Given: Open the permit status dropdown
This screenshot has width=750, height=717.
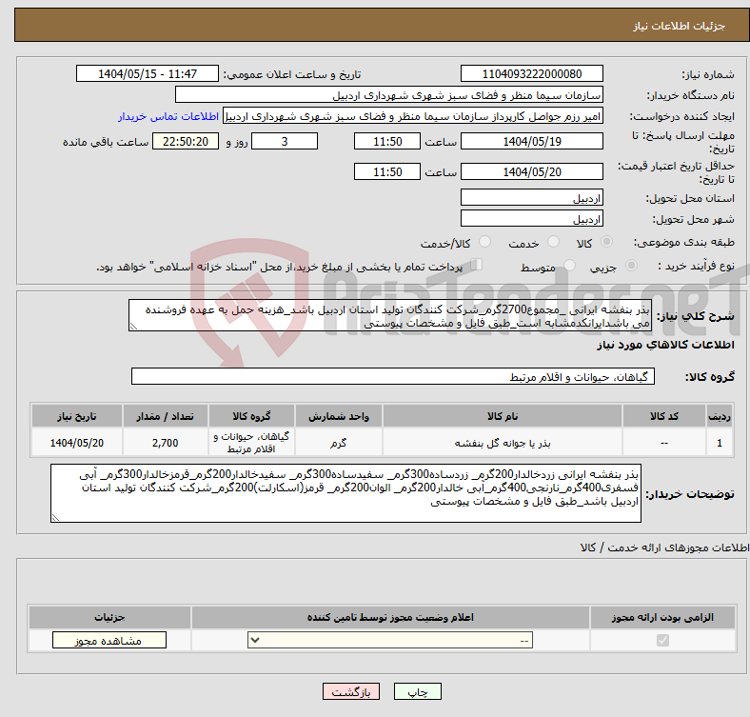Looking at the screenshot, I should pyautogui.click(x=390, y=640).
